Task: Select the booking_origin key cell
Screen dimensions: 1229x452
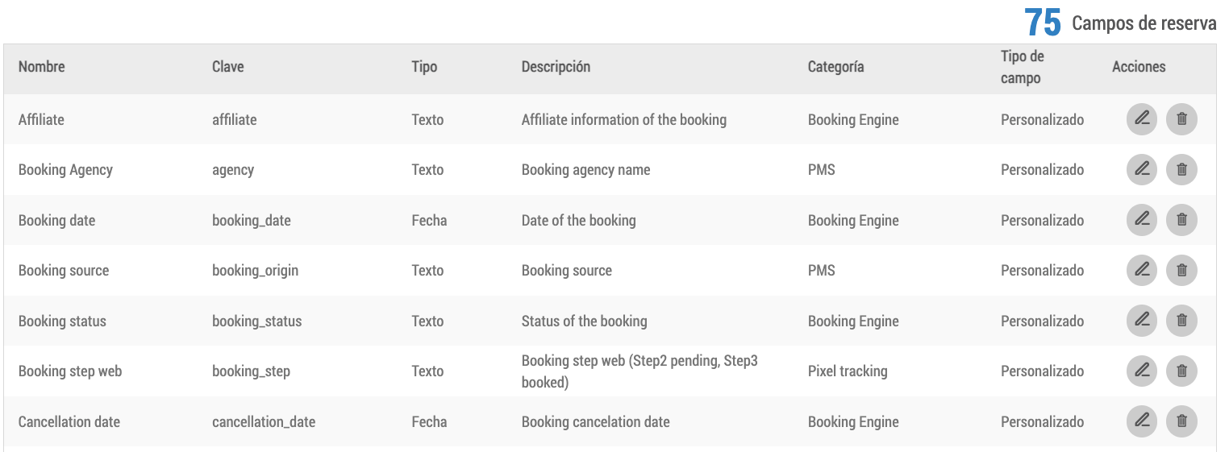Action: point(256,271)
